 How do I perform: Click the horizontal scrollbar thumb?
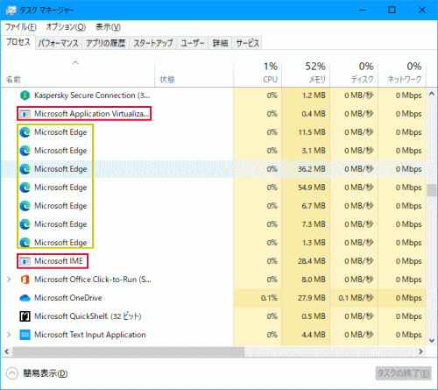coord(128,351)
